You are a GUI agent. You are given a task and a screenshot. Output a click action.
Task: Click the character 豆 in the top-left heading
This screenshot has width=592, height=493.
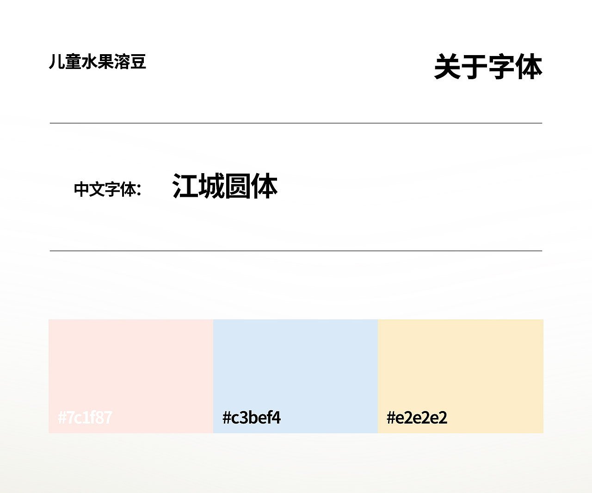pyautogui.click(x=138, y=62)
